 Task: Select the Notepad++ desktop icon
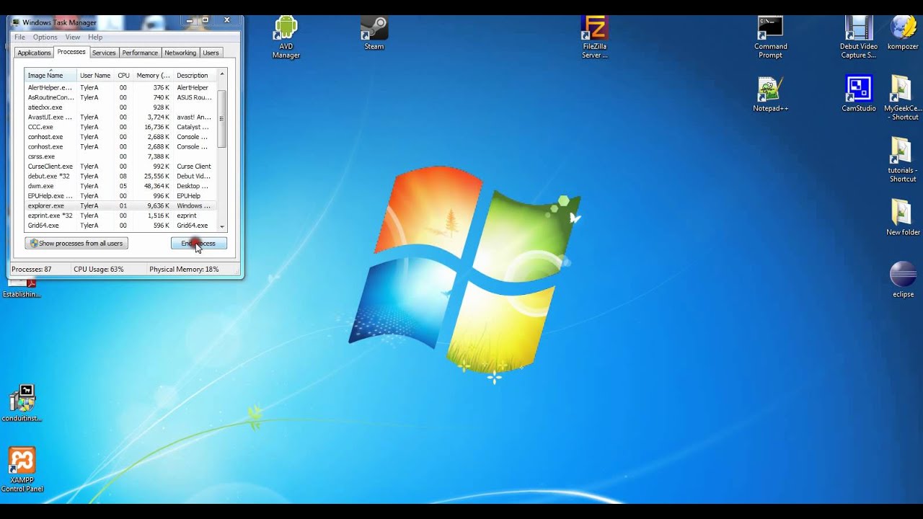770,94
